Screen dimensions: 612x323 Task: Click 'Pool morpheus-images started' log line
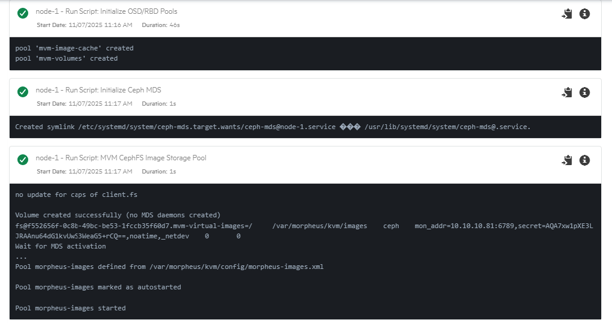coord(70,308)
